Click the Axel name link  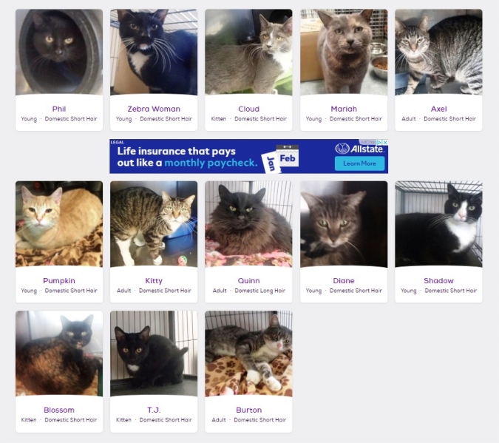tap(438, 109)
